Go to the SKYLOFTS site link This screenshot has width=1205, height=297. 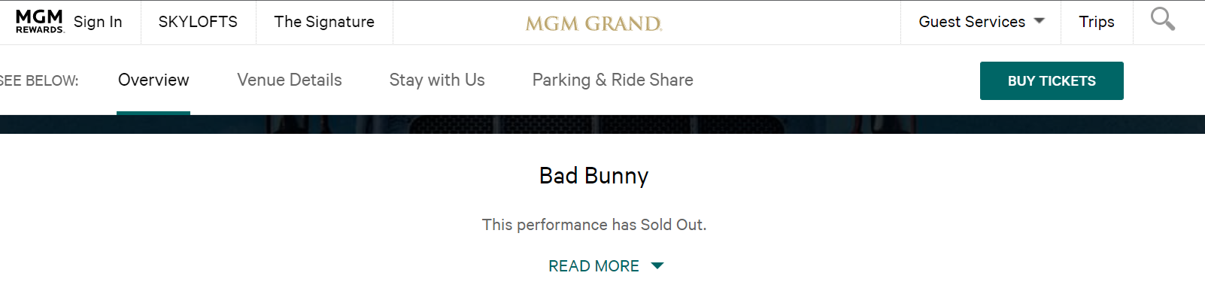198,22
